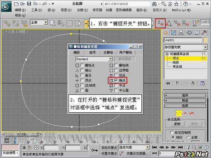Check the 锁定控制柄 checkbox
The image size is (211, 158).
172,133
